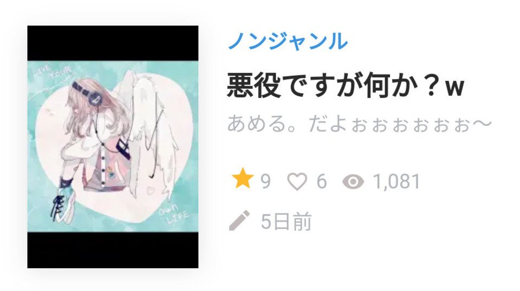Click the LIVE YOUR text on cover

click(53, 72)
